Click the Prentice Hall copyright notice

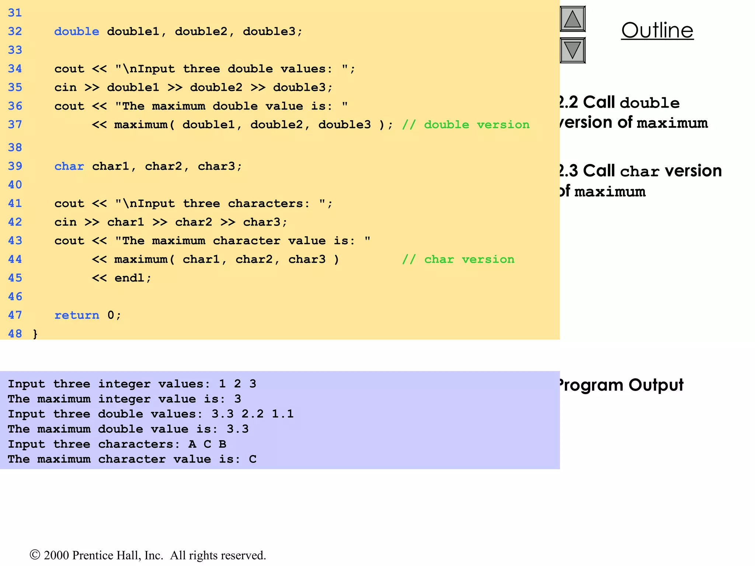(x=148, y=555)
